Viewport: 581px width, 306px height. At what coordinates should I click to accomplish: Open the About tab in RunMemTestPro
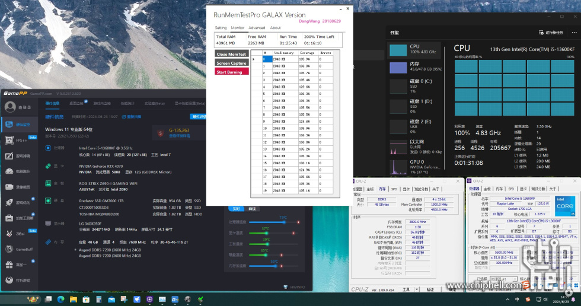point(275,28)
